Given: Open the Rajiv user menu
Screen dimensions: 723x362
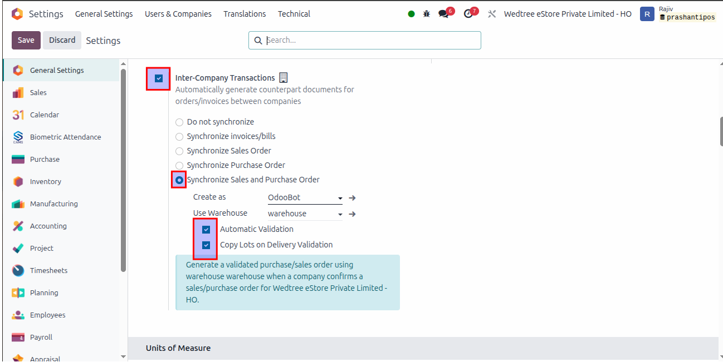Looking at the screenshot, I should click(x=678, y=14).
